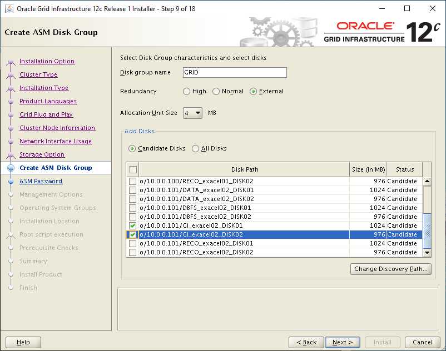
Task: Click o/10.0.0.101/DATA_exacel02_DISK02 path text
Action: [x=197, y=199]
